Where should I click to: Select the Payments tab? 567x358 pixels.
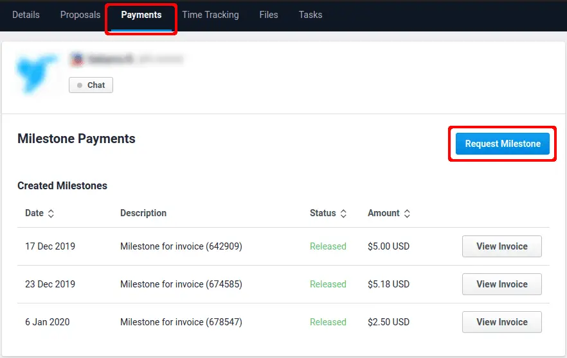click(x=141, y=15)
